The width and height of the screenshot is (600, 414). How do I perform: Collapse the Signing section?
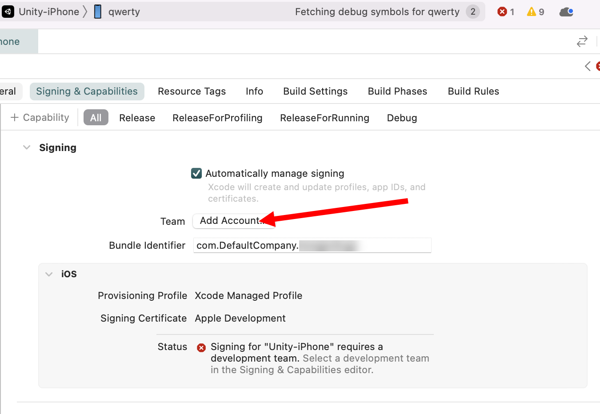point(27,147)
